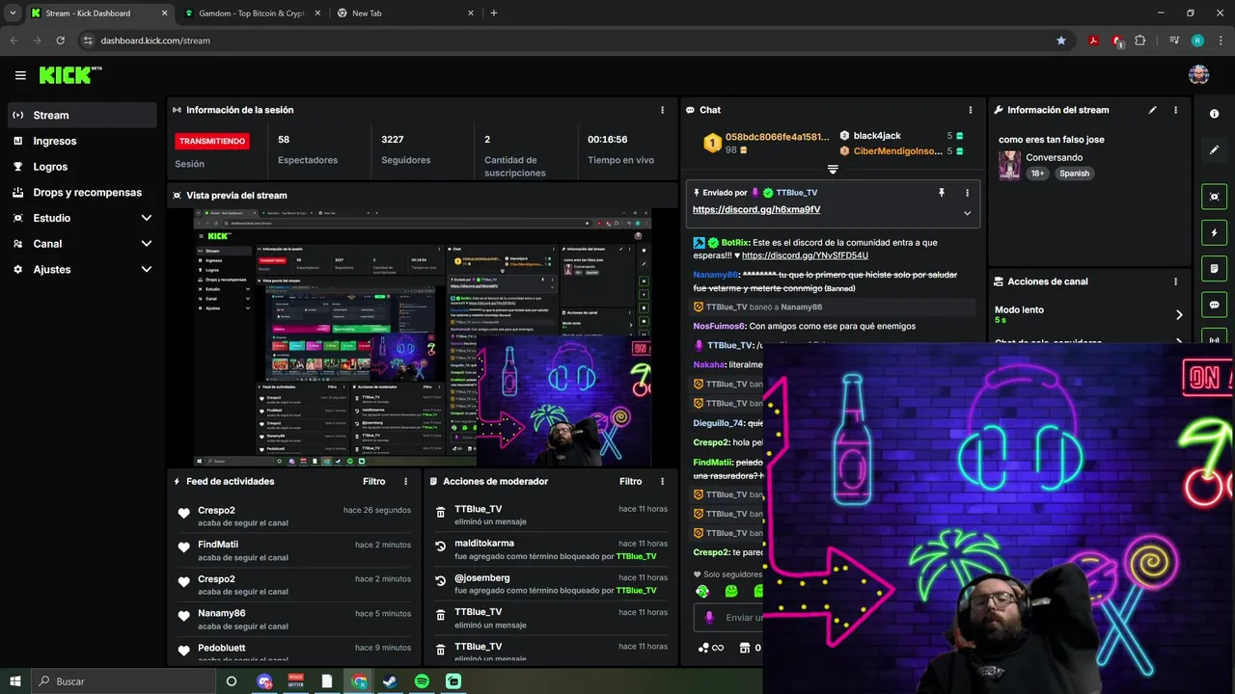Reload the page
This screenshot has width=1235, height=694.
pos(61,40)
